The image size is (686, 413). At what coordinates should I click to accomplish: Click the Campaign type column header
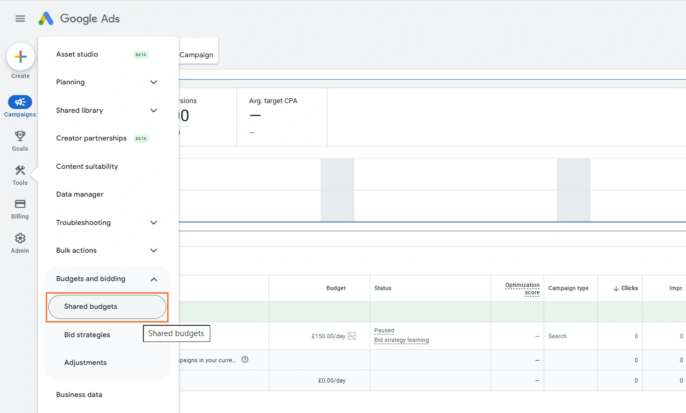tap(568, 289)
